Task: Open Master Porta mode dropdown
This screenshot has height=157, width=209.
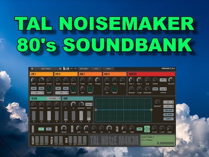Action: click(163, 80)
